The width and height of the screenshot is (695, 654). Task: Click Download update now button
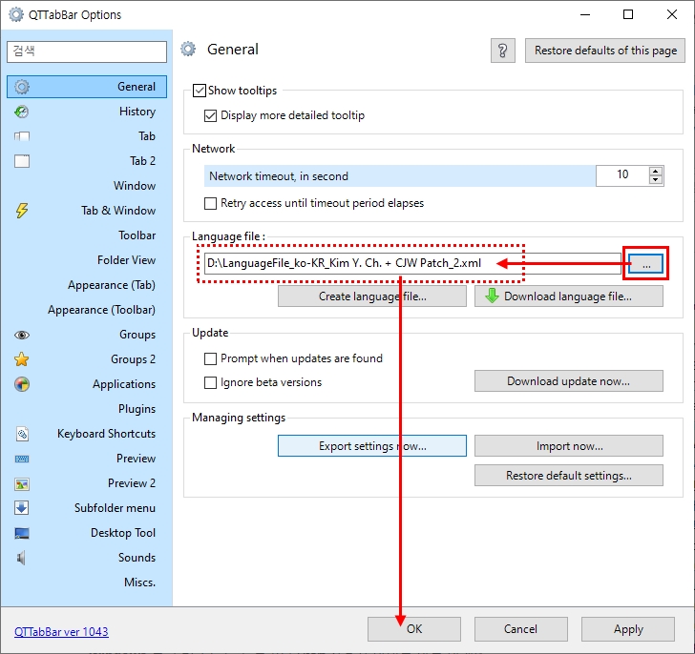point(569,381)
